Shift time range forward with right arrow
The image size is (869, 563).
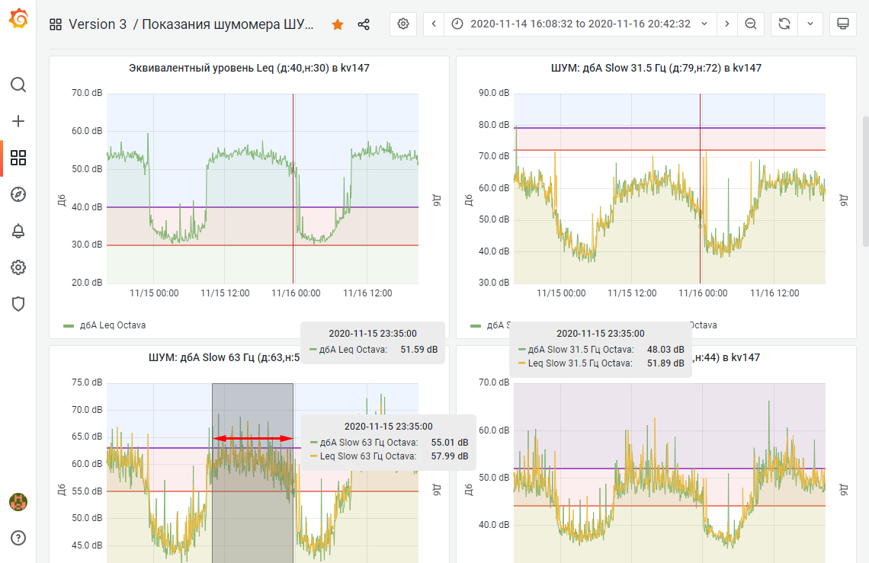pos(726,24)
